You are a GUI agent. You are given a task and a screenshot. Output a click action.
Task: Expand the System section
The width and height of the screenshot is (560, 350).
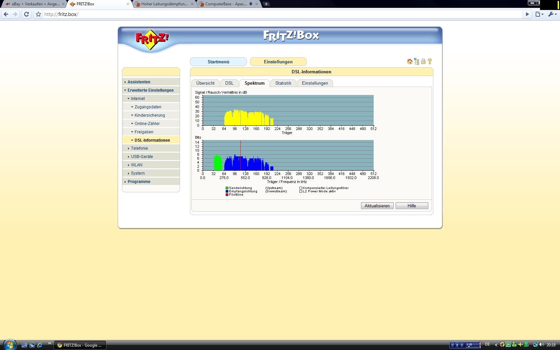(151, 173)
